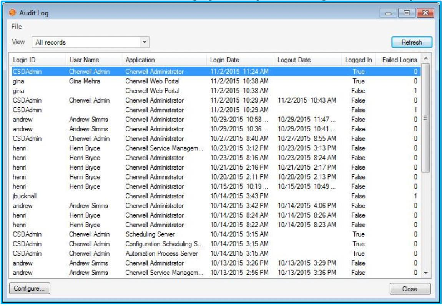Close the Audit Log window via X
442x306 pixels.
425,13
